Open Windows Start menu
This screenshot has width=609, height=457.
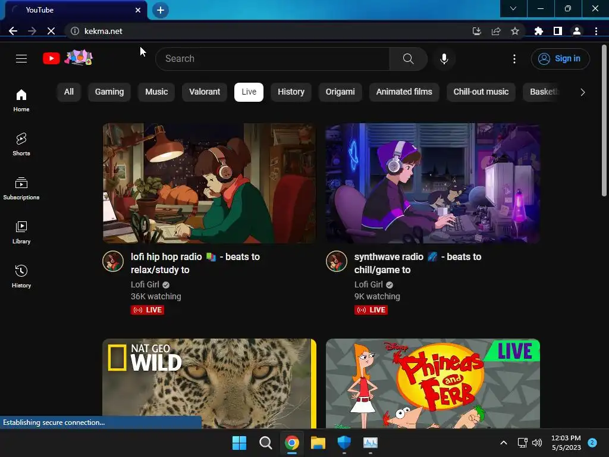[x=239, y=443]
